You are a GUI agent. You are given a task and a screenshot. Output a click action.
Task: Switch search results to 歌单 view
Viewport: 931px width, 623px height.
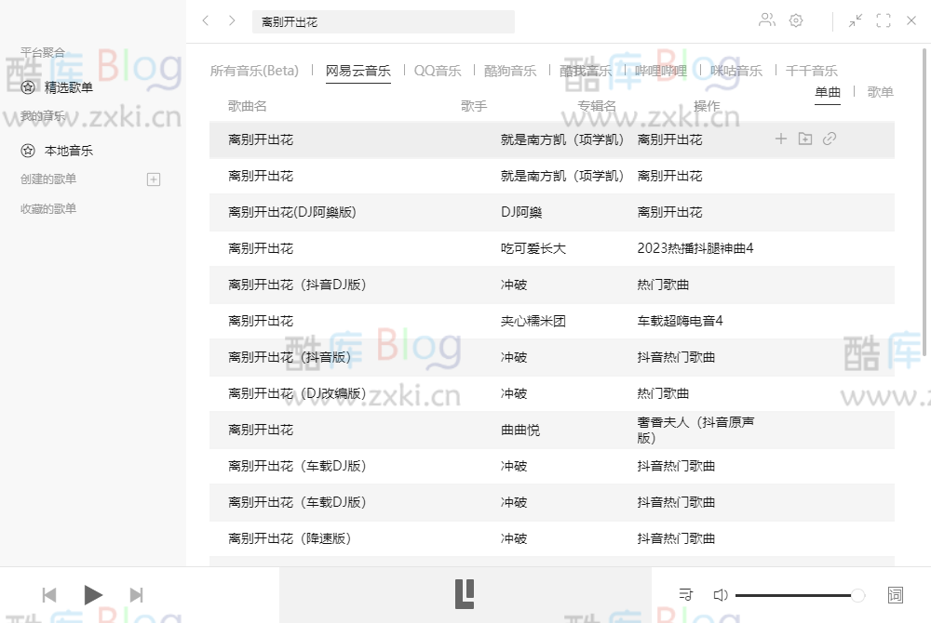coord(880,92)
